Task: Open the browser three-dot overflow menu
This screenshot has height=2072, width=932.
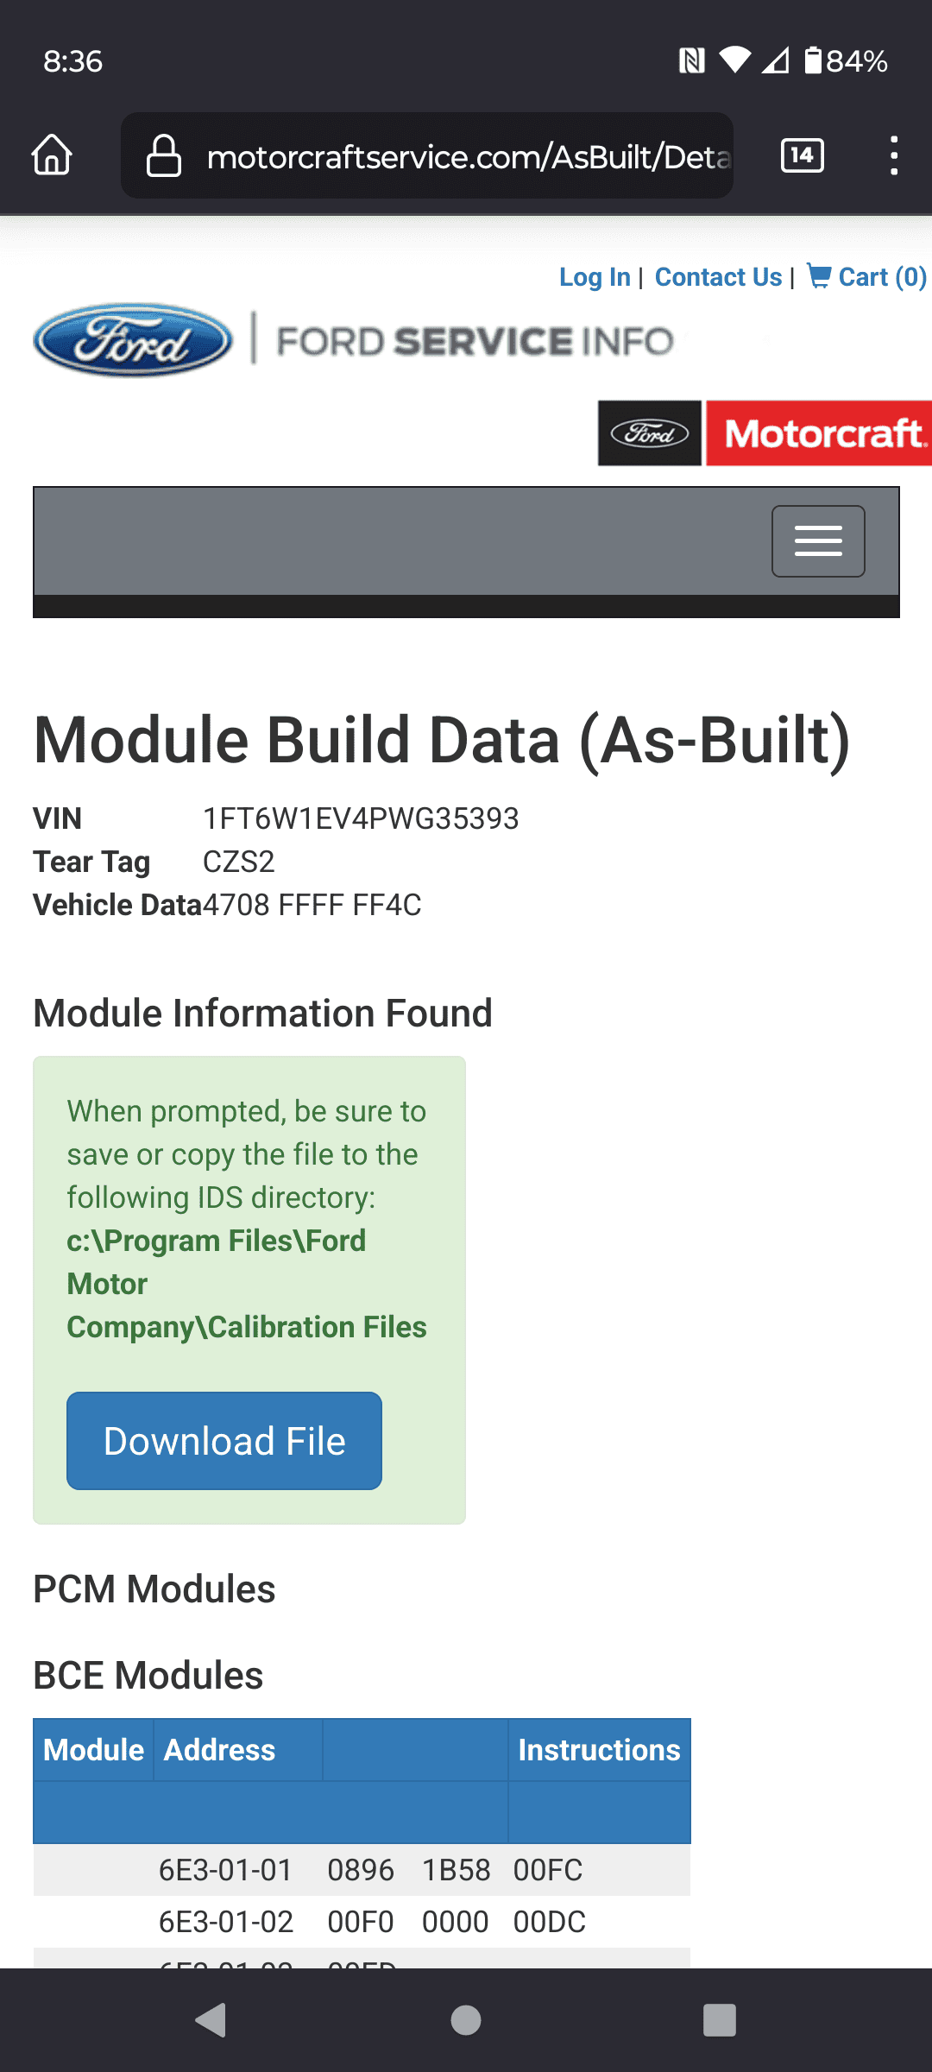Action: 894,156
